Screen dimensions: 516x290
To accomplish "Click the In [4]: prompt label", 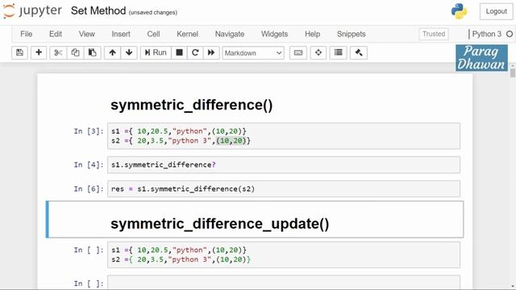I will pos(89,164).
